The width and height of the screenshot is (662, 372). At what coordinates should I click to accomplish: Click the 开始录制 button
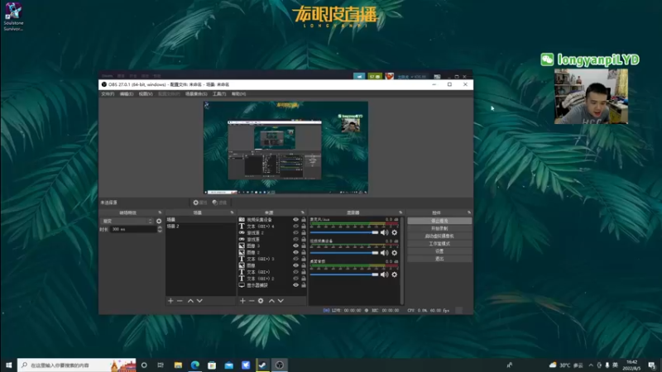coord(439,229)
